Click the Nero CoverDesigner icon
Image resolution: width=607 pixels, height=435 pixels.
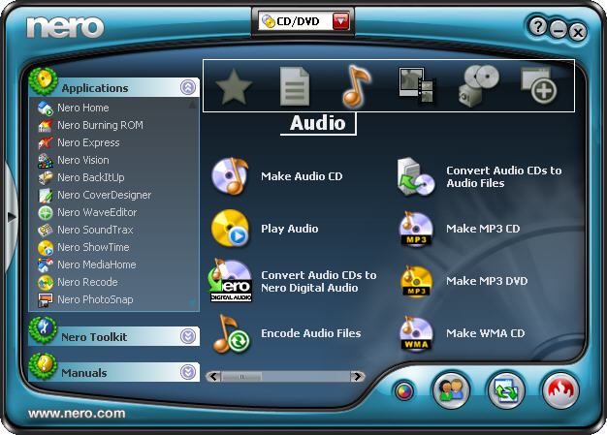coord(46,196)
